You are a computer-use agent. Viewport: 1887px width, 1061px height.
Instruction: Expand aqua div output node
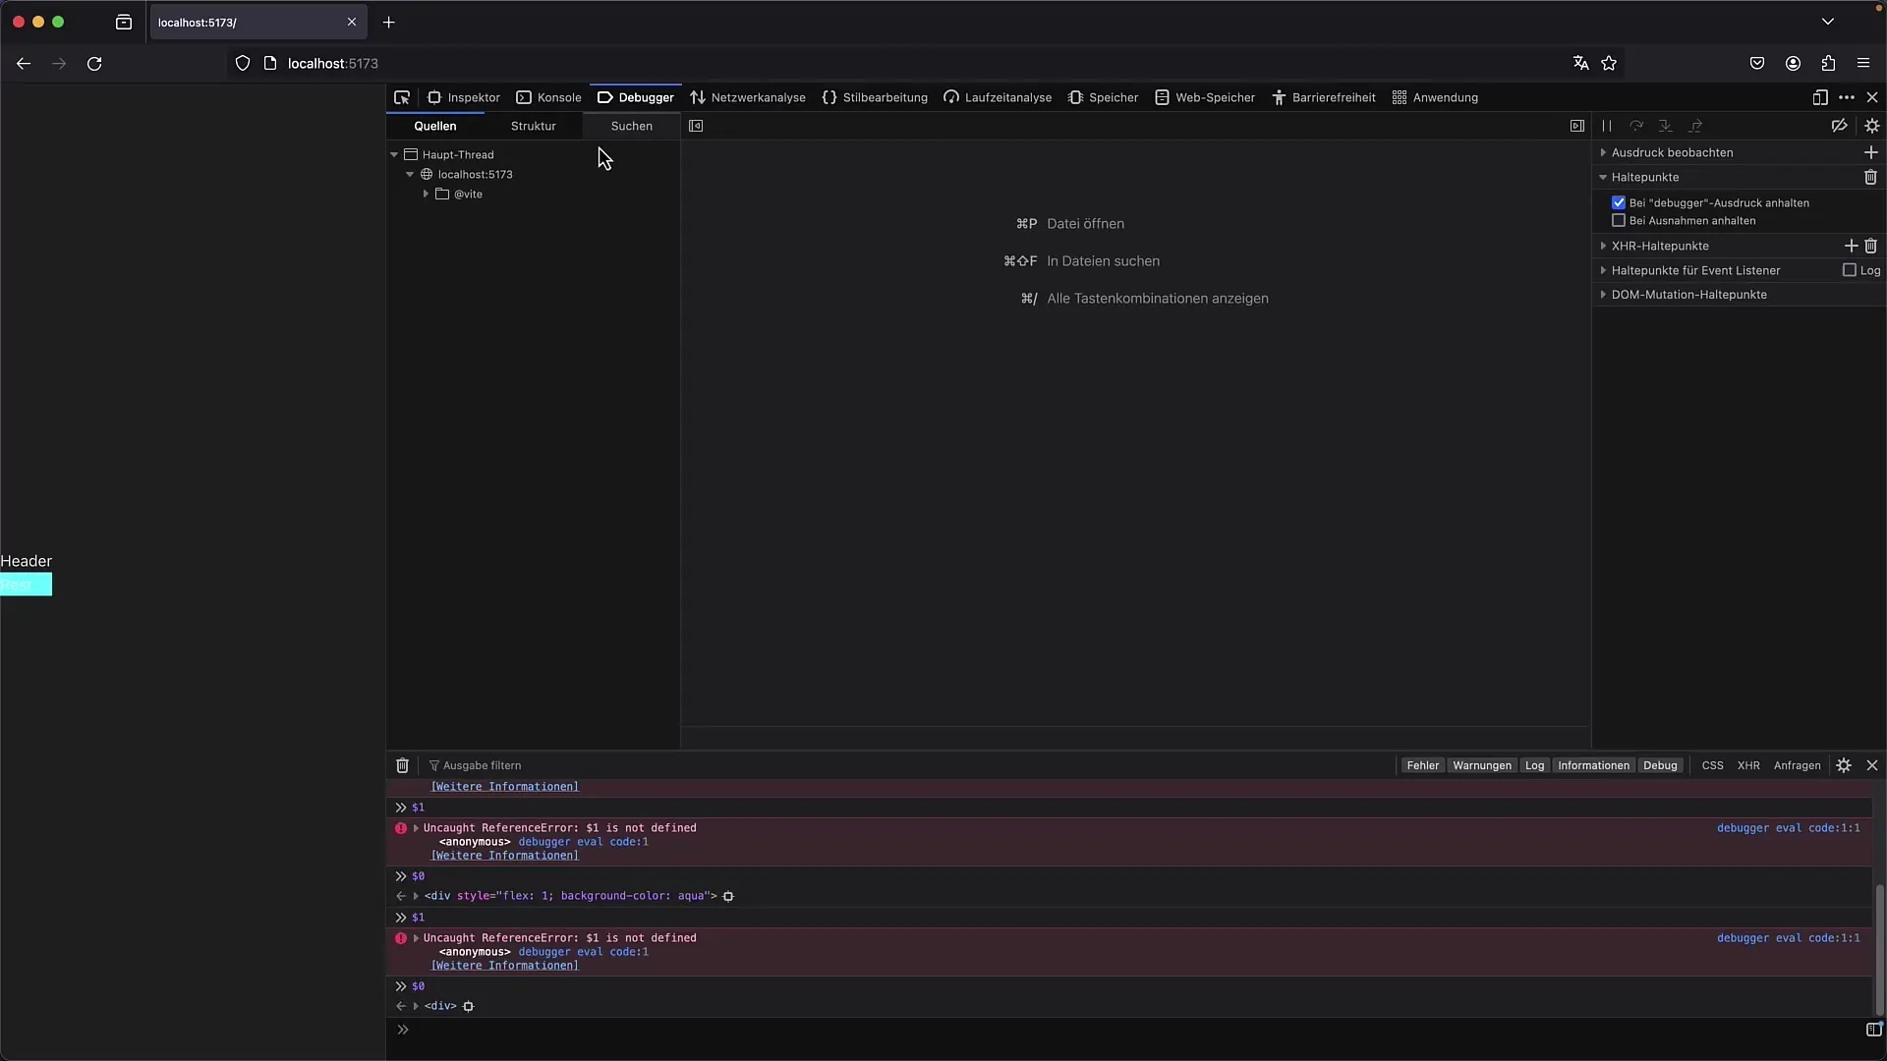pos(416,896)
